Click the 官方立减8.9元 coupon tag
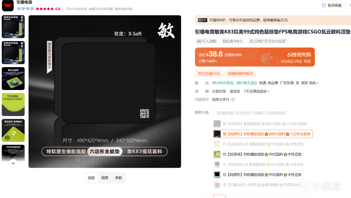Viewport: 351px width, 198px height. point(209,73)
